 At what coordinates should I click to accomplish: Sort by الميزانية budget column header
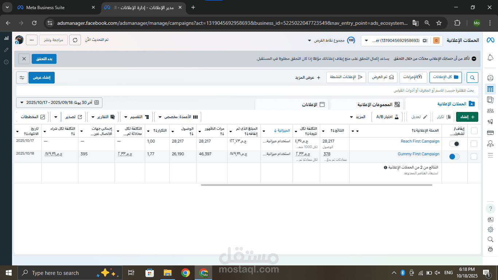(x=281, y=131)
